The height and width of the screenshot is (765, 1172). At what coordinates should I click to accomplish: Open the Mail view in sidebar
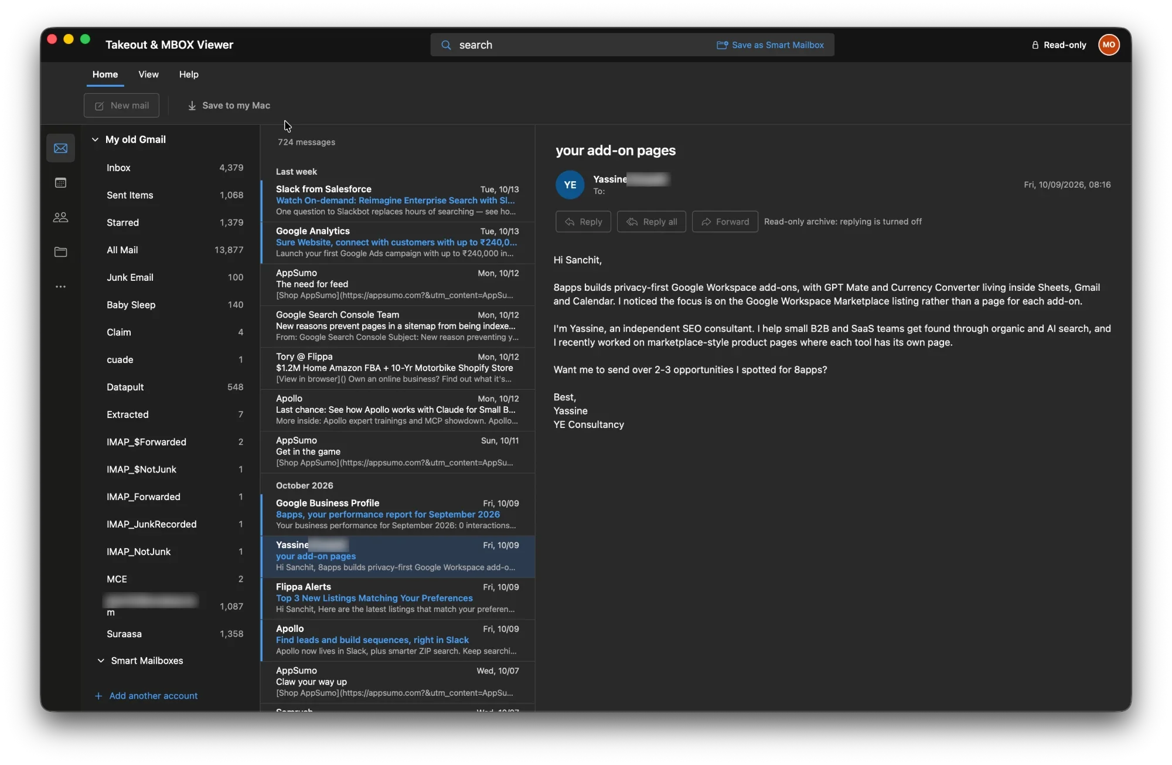click(x=60, y=148)
